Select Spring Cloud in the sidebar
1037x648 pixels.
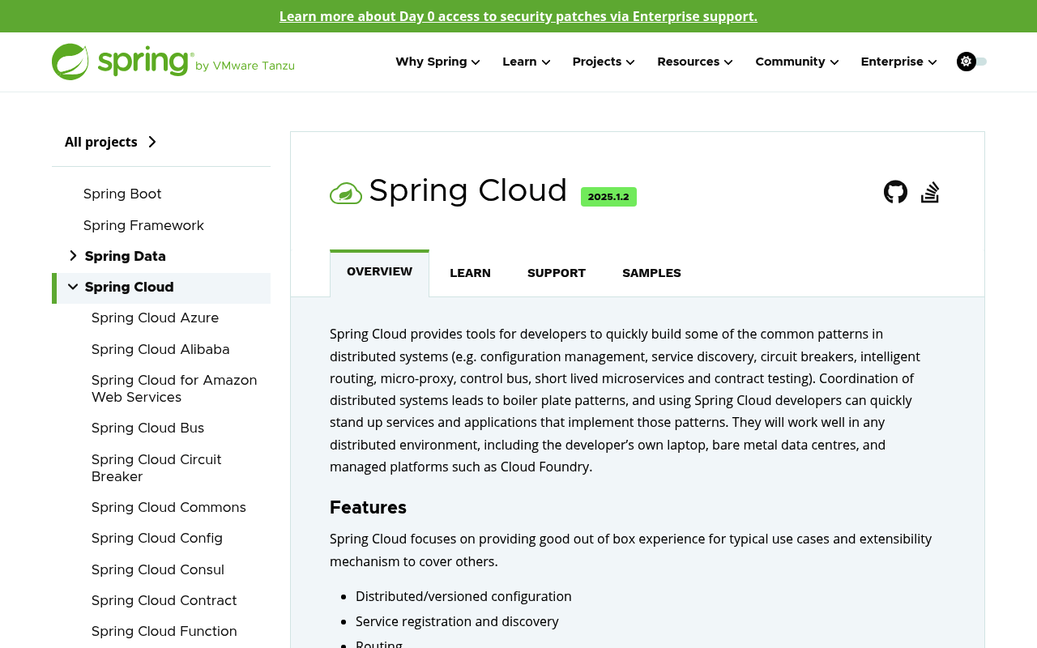click(130, 287)
